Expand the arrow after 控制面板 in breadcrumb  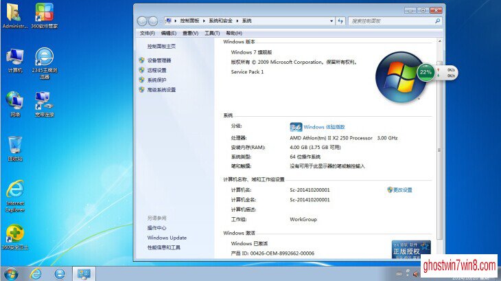point(204,21)
